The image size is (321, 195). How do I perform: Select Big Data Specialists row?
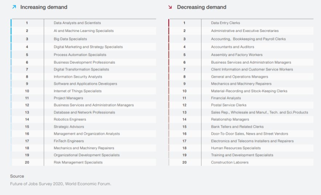[84, 39]
